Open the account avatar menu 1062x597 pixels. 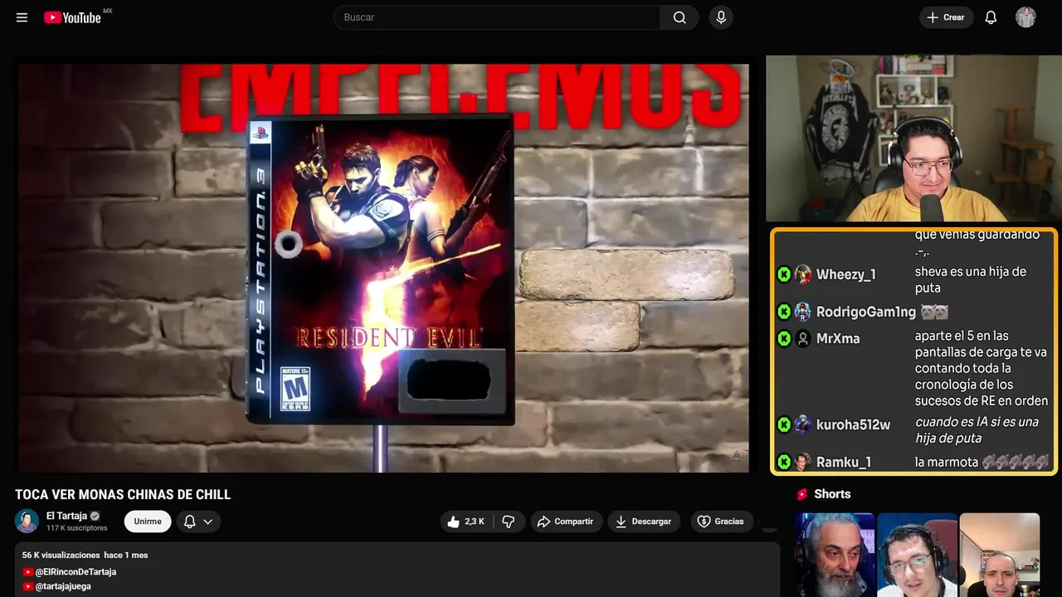point(1025,17)
